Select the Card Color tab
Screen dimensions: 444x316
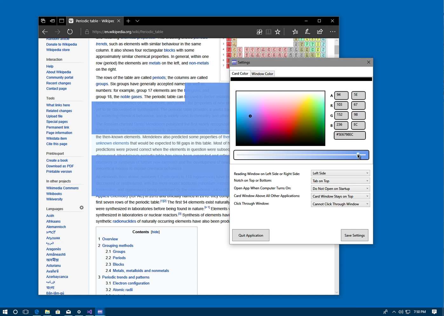240,74
